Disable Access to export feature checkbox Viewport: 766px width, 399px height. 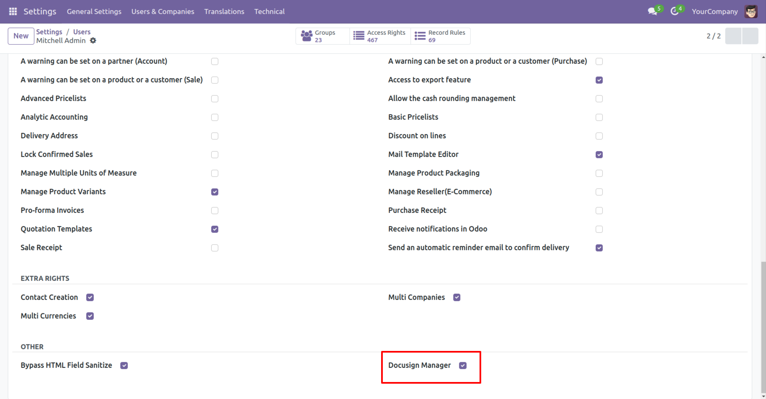tap(599, 80)
